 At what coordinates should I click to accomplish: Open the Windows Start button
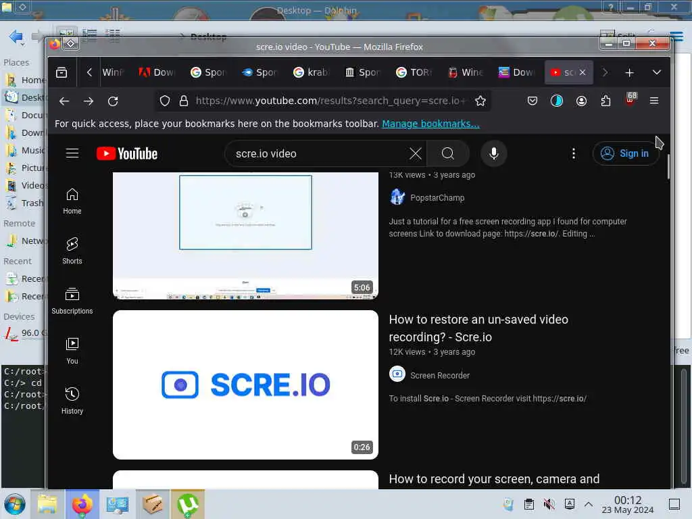[15, 504]
